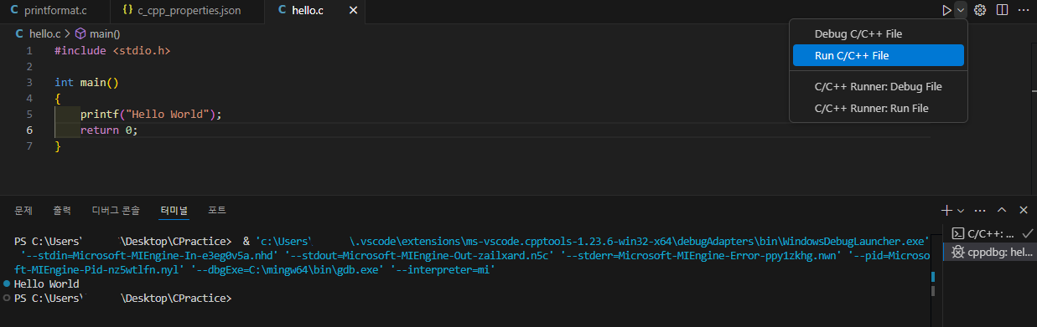Click the last PS Desktop\CPractice> prompt

point(122,298)
